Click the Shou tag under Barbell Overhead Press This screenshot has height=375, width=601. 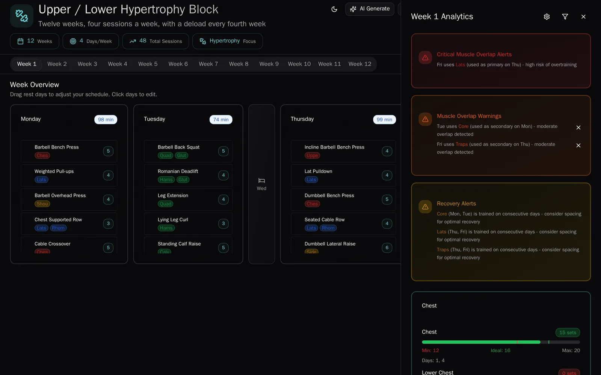pos(42,204)
